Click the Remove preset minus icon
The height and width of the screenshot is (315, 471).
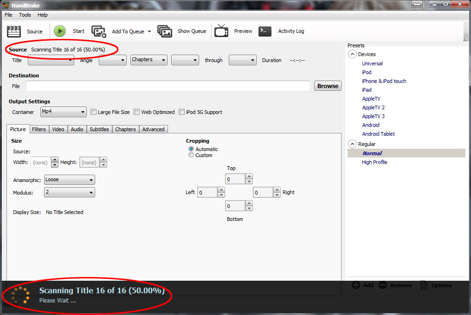(383, 285)
